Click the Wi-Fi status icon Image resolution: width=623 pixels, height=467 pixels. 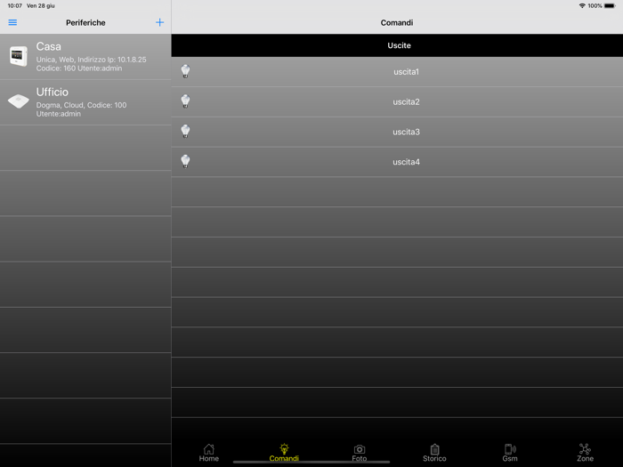[582, 5]
